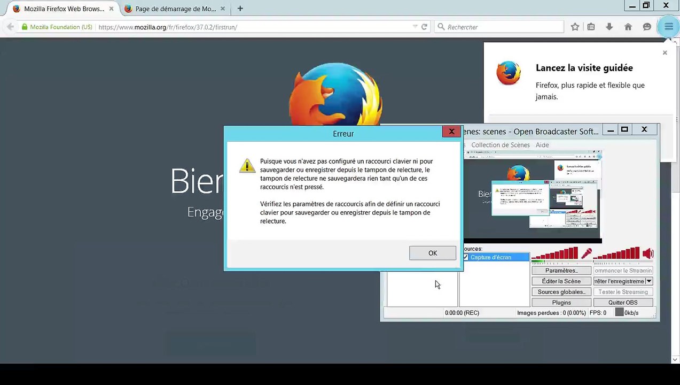
Task: Click Images perdues status text
Action: (x=551, y=313)
